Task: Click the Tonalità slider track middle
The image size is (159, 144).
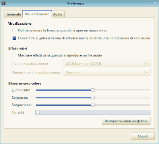Action: point(93,113)
